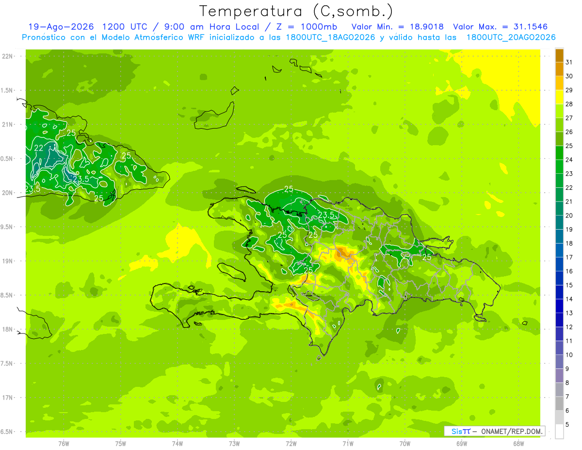The width and height of the screenshot is (582, 450).
Task: Click the "73W" longitude label
Action: tap(234, 444)
